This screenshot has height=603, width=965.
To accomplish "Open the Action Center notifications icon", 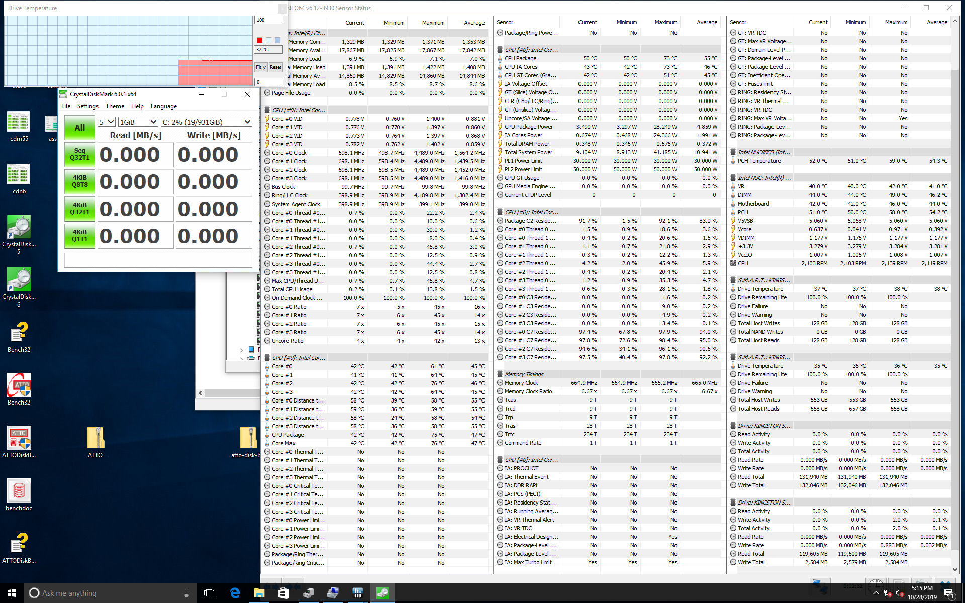I will pyautogui.click(x=949, y=593).
